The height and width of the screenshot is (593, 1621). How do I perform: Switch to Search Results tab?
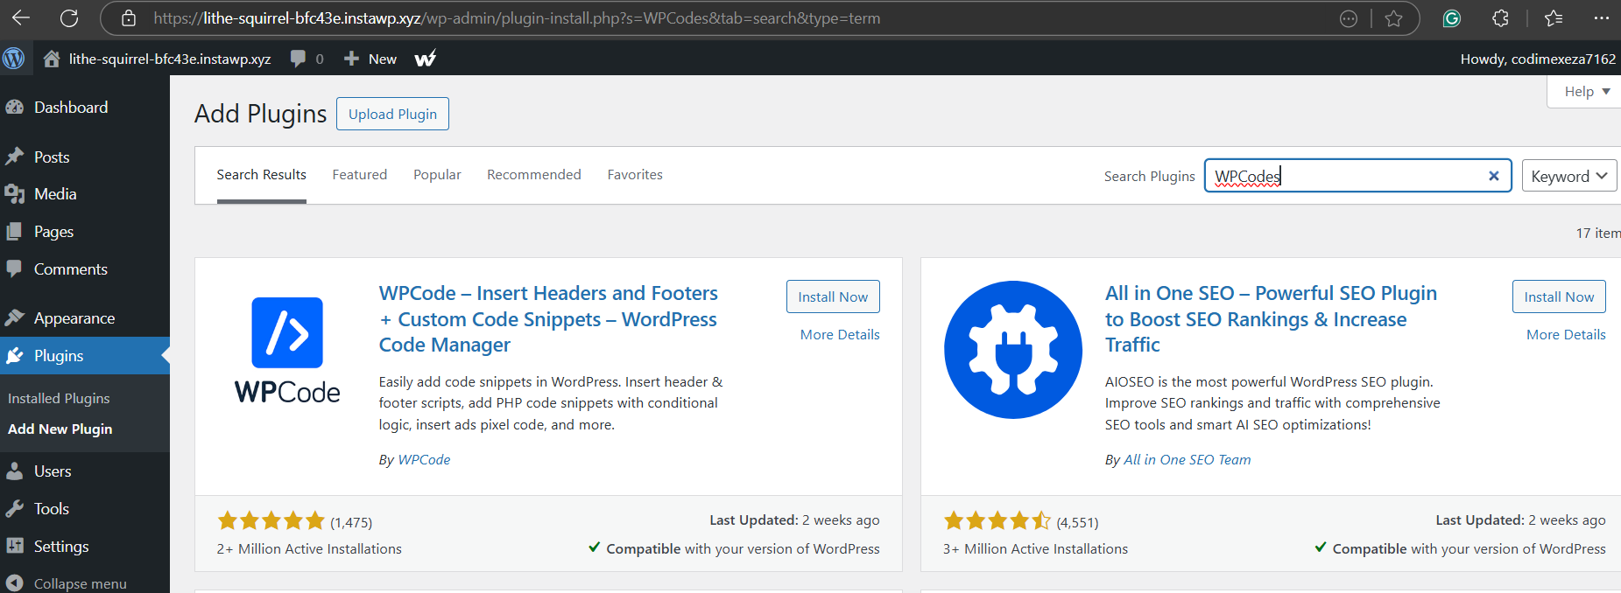click(262, 175)
